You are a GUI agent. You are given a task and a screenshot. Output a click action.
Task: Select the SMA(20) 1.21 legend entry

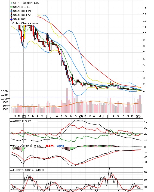click(22, 11)
